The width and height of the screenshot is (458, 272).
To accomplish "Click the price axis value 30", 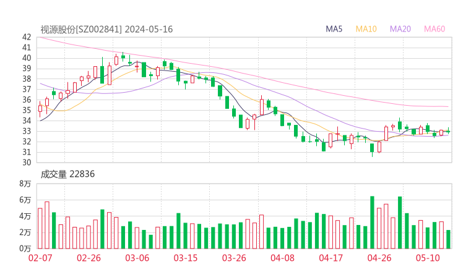I will pyautogui.click(x=27, y=163).
